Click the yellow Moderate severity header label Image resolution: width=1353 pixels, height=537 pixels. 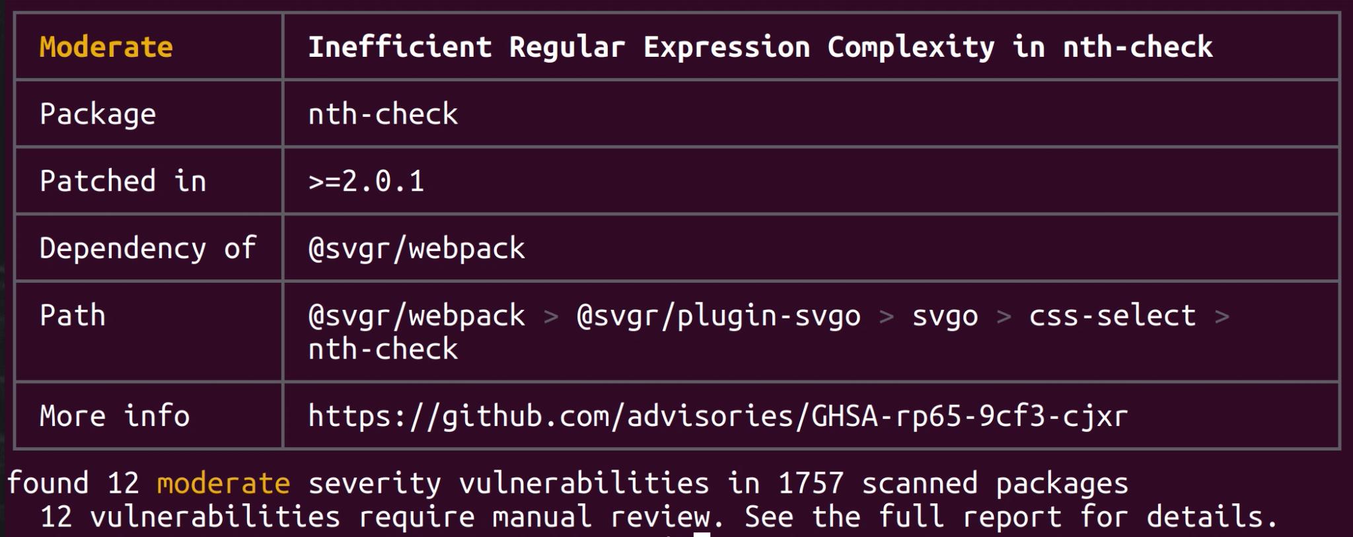[106, 47]
